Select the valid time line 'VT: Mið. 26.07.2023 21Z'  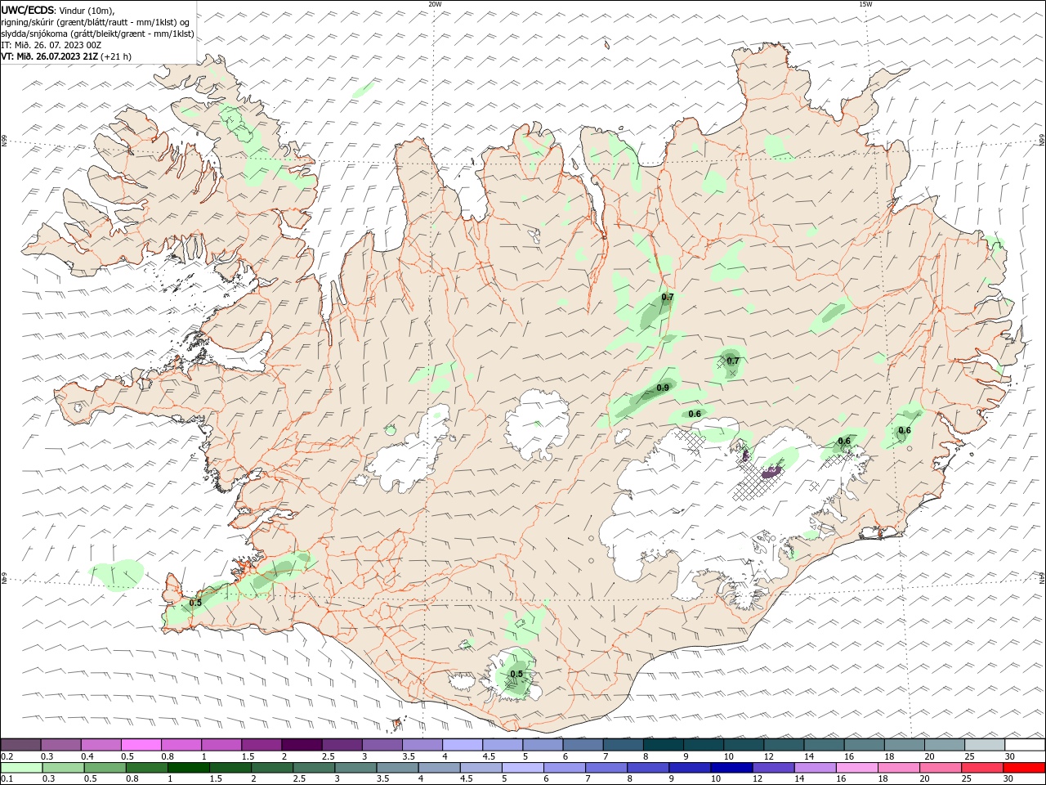point(49,56)
